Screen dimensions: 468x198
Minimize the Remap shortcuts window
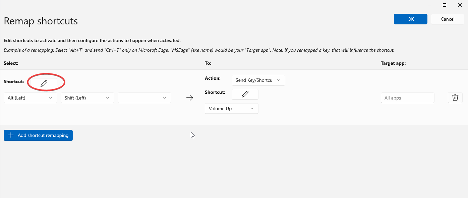tap(429, 5)
